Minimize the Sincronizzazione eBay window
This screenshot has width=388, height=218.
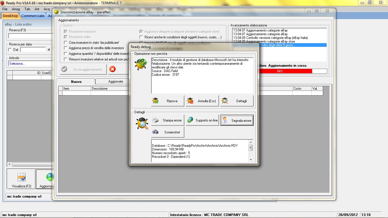pos(310,11)
